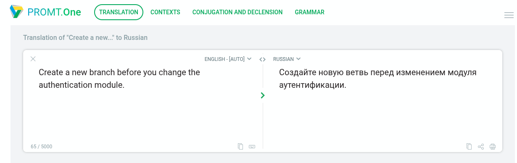Open the virtual keyboard

coord(252,147)
